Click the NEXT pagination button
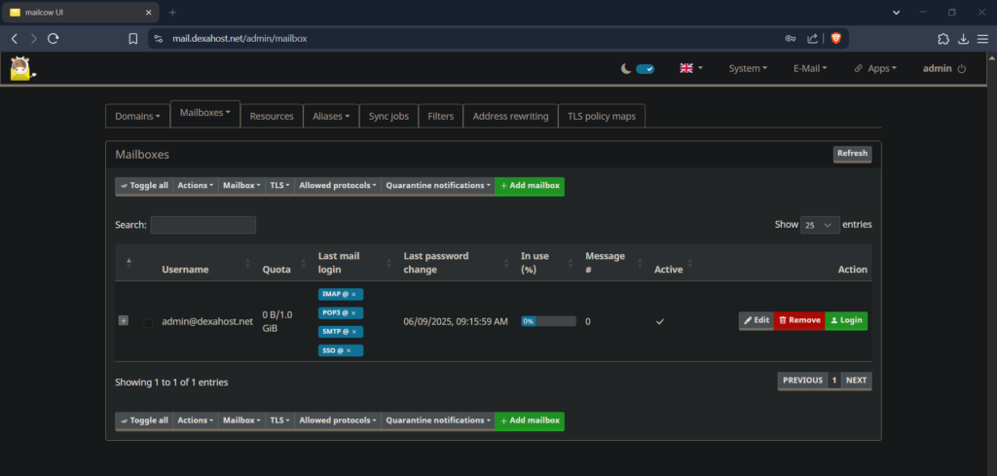 click(857, 381)
